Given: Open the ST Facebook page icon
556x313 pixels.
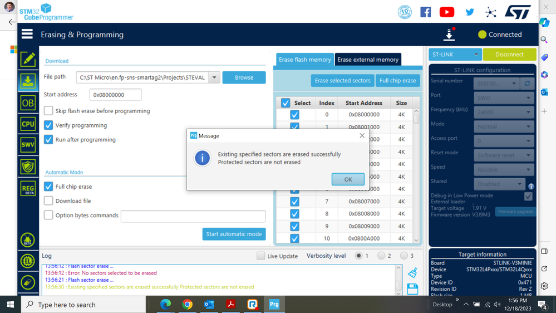Looking at the screenshot, I should 426,12.
